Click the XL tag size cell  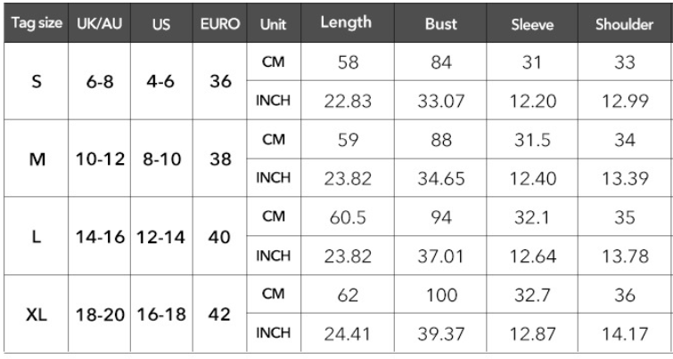(37, 314)
